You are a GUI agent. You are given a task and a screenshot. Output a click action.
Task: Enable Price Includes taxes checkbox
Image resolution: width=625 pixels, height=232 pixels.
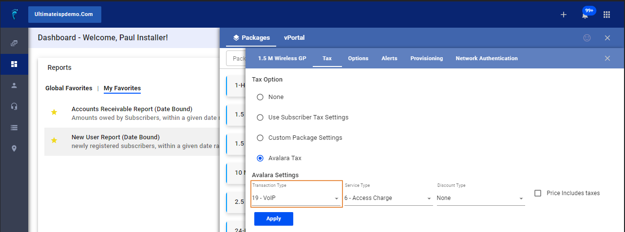538,193
